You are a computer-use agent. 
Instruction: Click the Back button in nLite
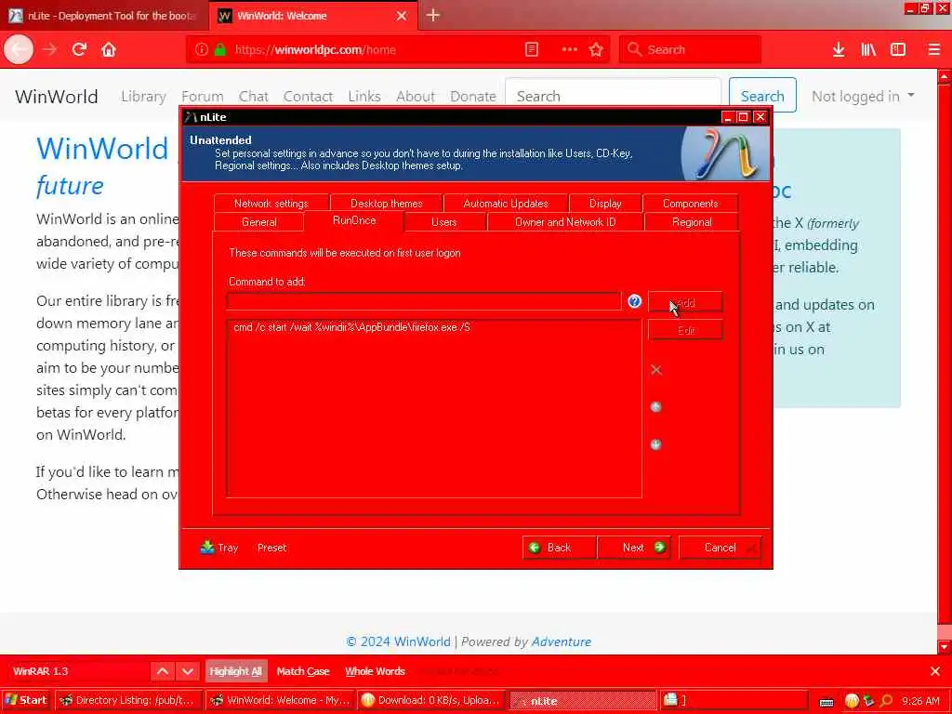[559, 547]
